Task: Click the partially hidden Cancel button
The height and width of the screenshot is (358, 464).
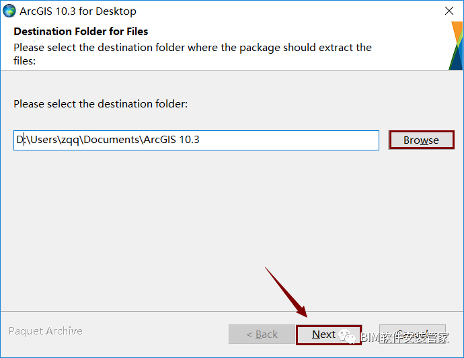Action: (412, 334)
